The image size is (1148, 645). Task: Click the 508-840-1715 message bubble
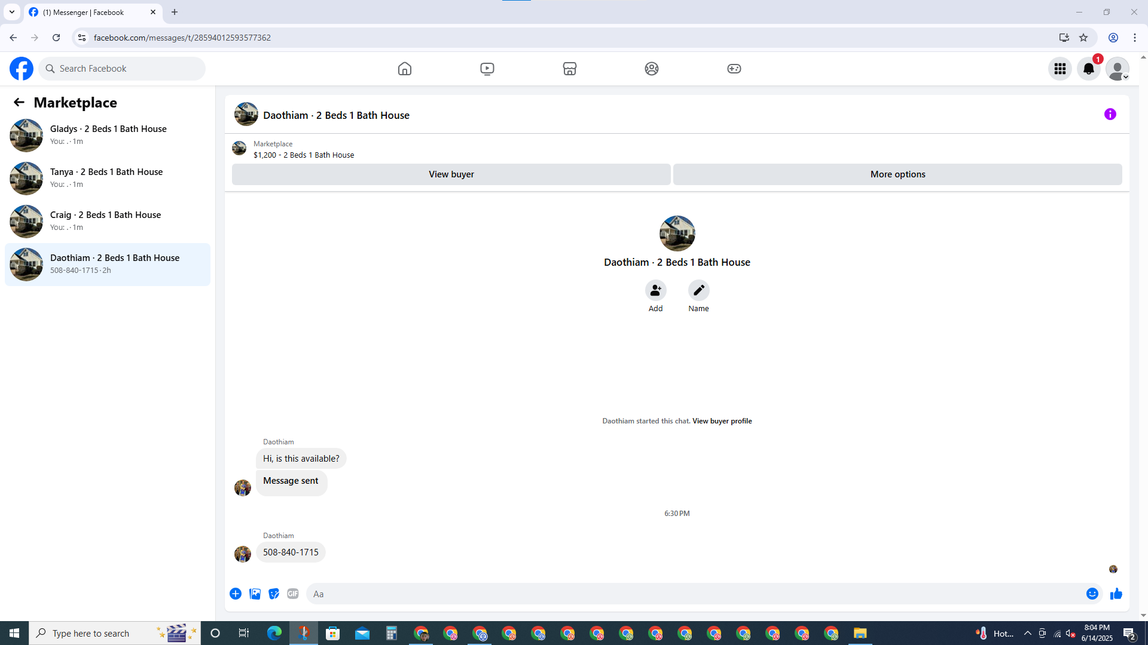point(291,552)
